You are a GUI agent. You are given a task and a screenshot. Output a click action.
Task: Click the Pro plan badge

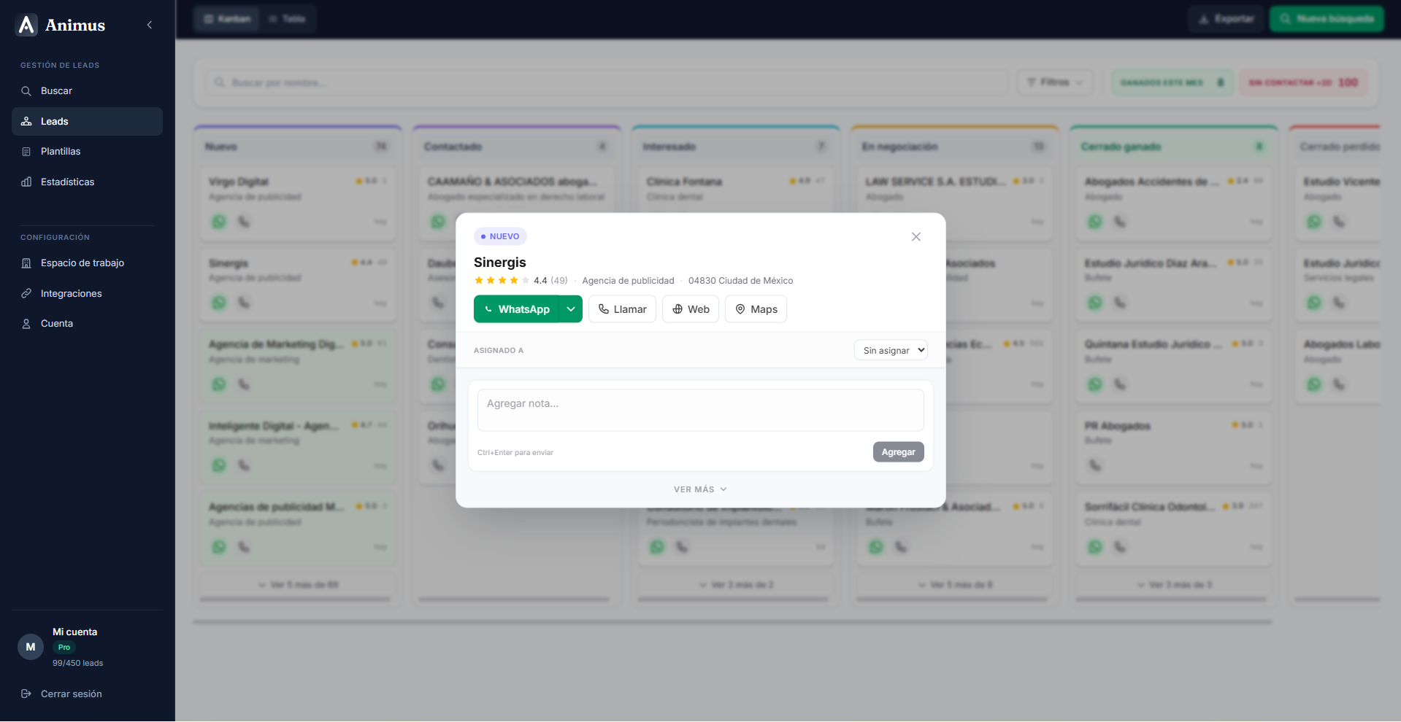click(x=64, y=647)
